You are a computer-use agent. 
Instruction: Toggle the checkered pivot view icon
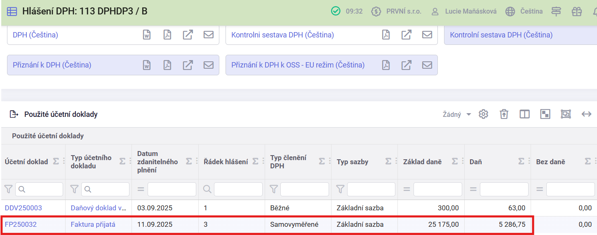(545, 114)
